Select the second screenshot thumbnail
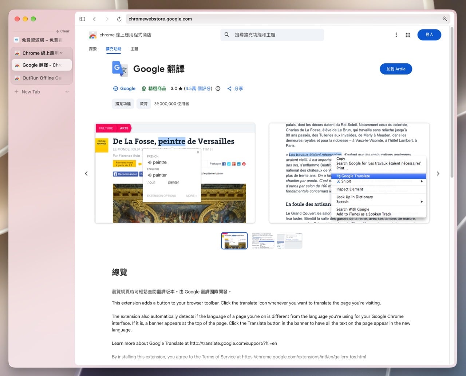Viewport: 466px width, 376px height. [x=262, y=241]
